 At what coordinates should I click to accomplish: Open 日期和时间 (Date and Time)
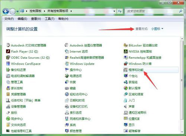pos(77,100)
